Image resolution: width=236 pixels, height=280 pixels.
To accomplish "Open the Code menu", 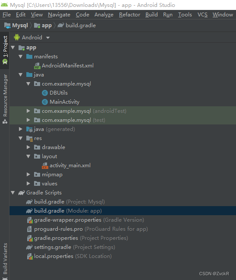I will (x=82, y=14).
